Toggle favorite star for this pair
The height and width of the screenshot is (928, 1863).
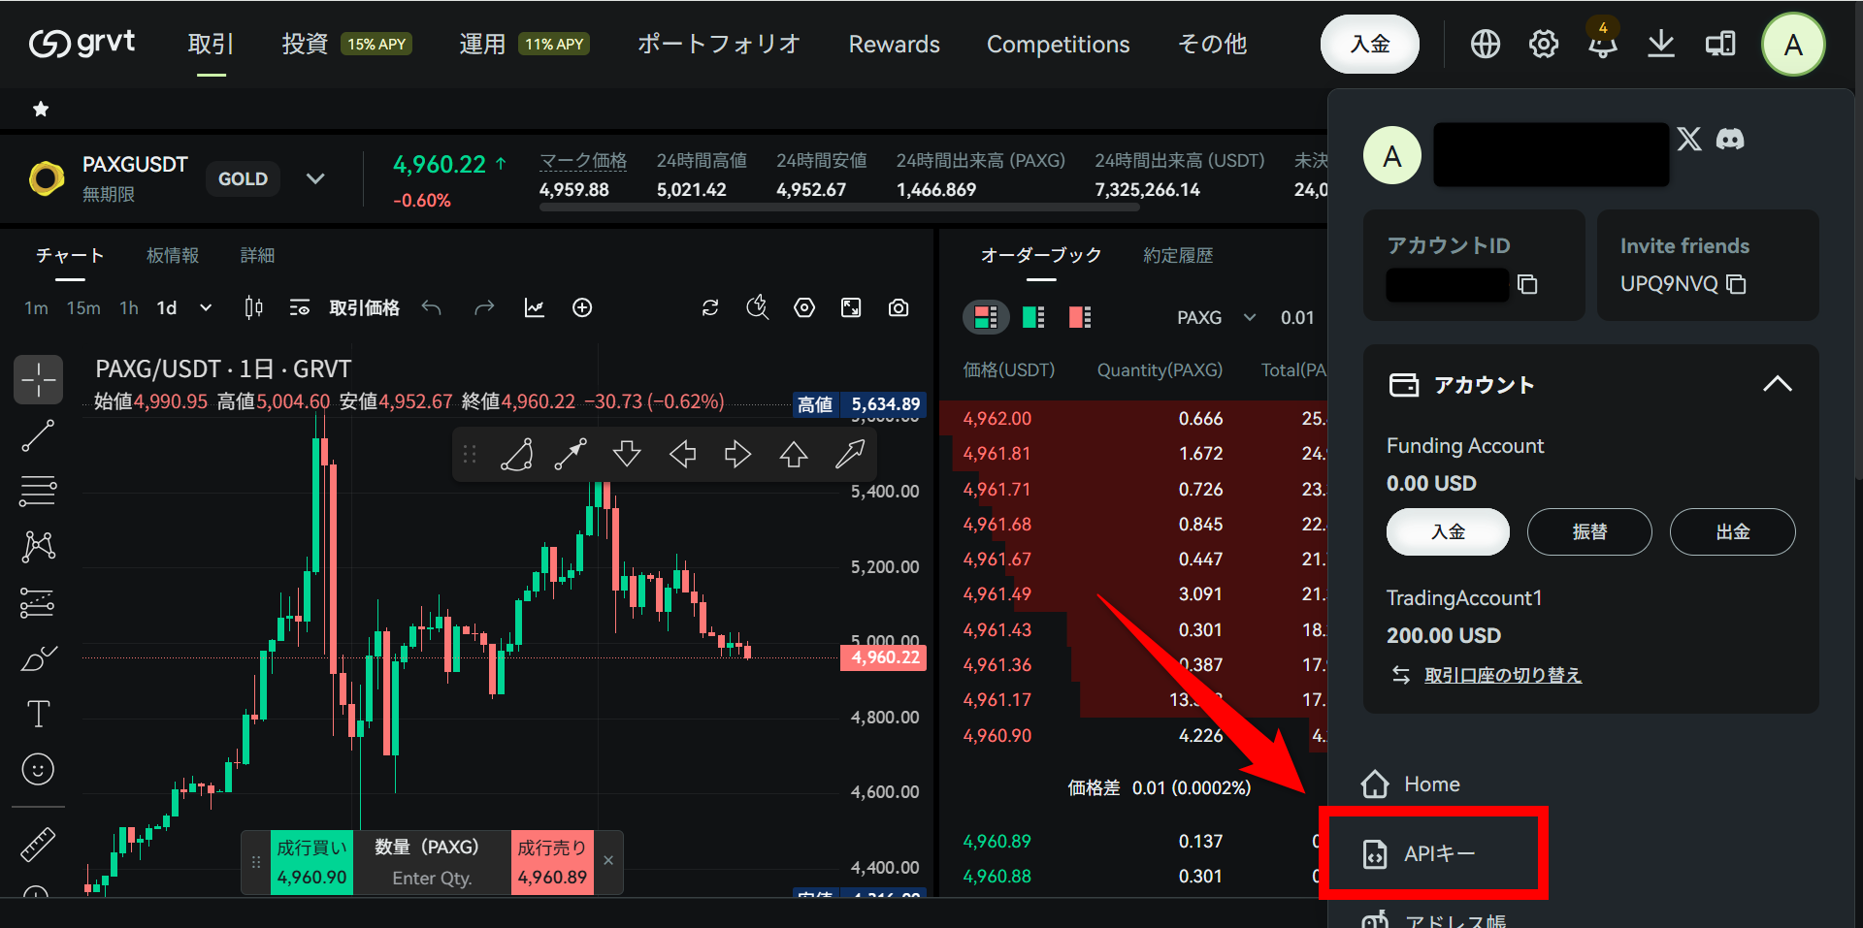point(41,110)
